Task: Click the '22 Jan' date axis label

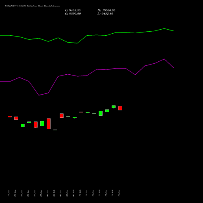Action: click(28, 193)
